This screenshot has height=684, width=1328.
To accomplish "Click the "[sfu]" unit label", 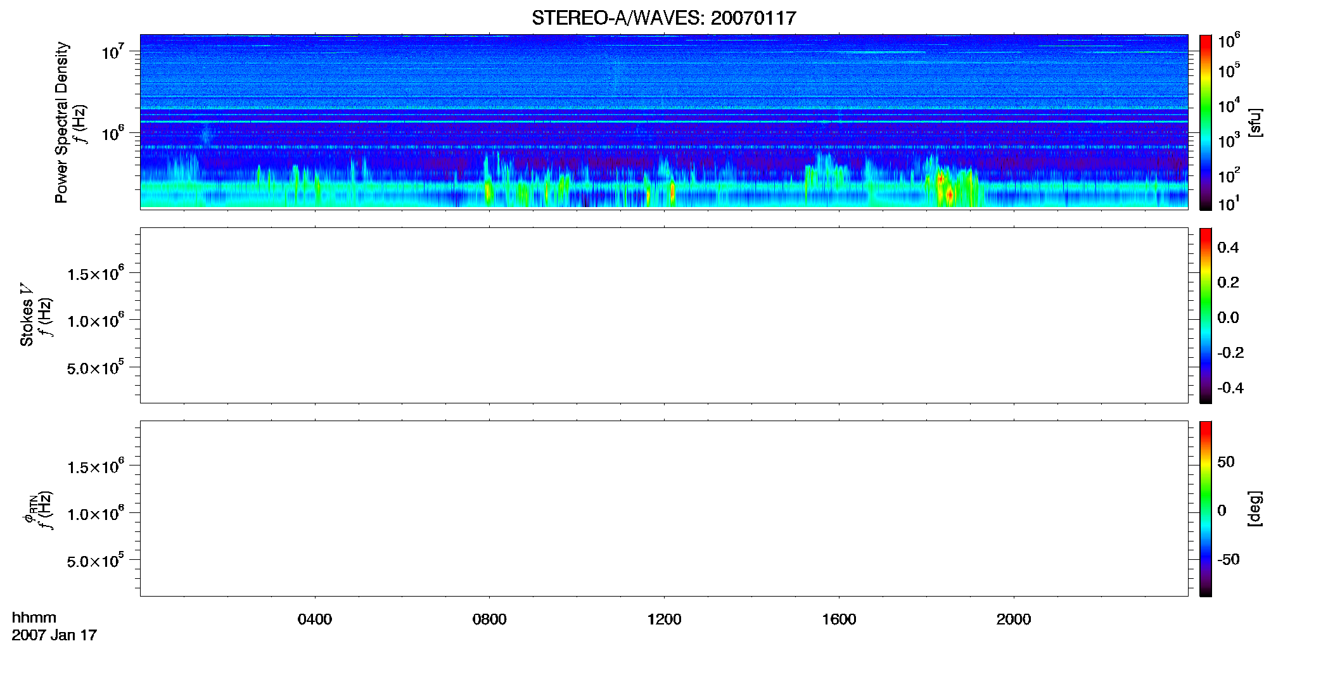I will point(1255,122).
